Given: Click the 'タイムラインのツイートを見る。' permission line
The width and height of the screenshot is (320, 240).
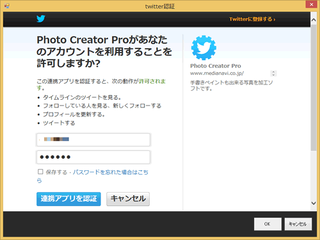Looking at the screenshot, I should (82, 97).
